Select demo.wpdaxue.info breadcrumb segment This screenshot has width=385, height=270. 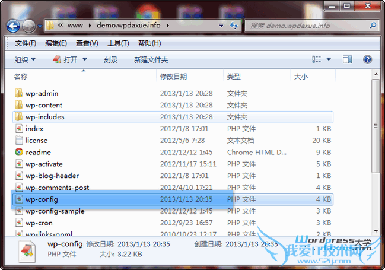128,26
